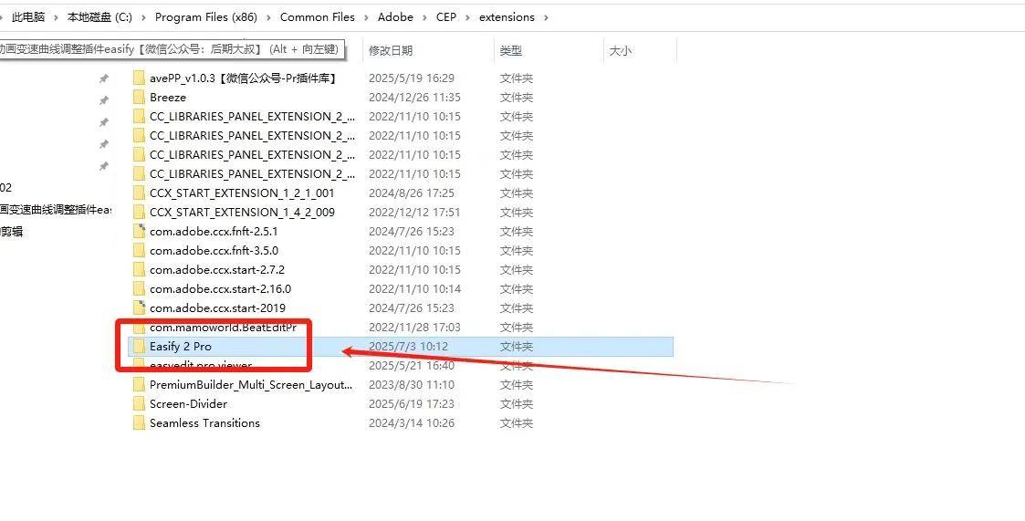Click date 2022/12/12 17:51
Viewport: 1025px width, 521px height.
click(x=414, y=213)
